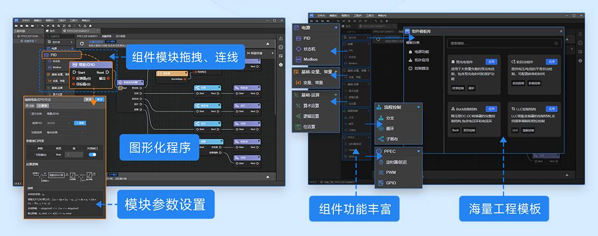598x236 pixels.
Task: Click 搜索模板 search field
Action: click(504, 44)
